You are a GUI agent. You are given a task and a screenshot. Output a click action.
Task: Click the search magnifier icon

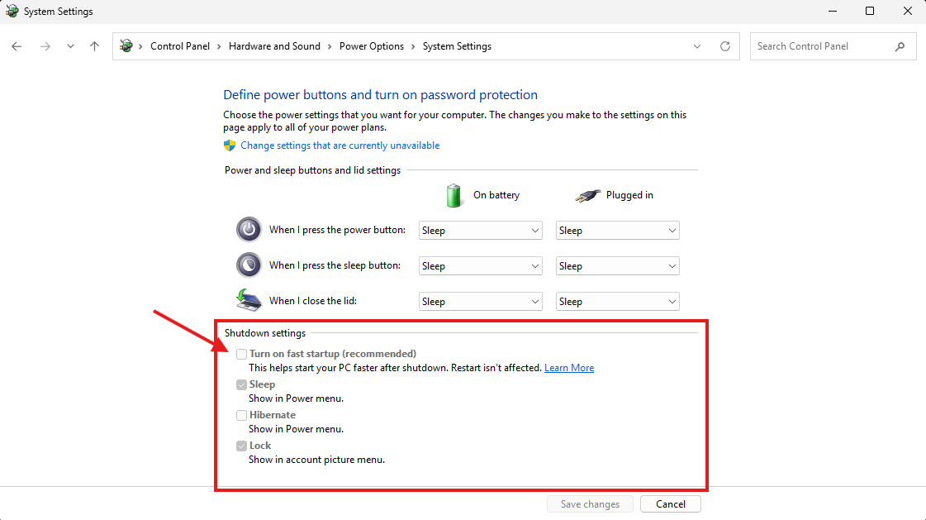(x=900, y=46)
